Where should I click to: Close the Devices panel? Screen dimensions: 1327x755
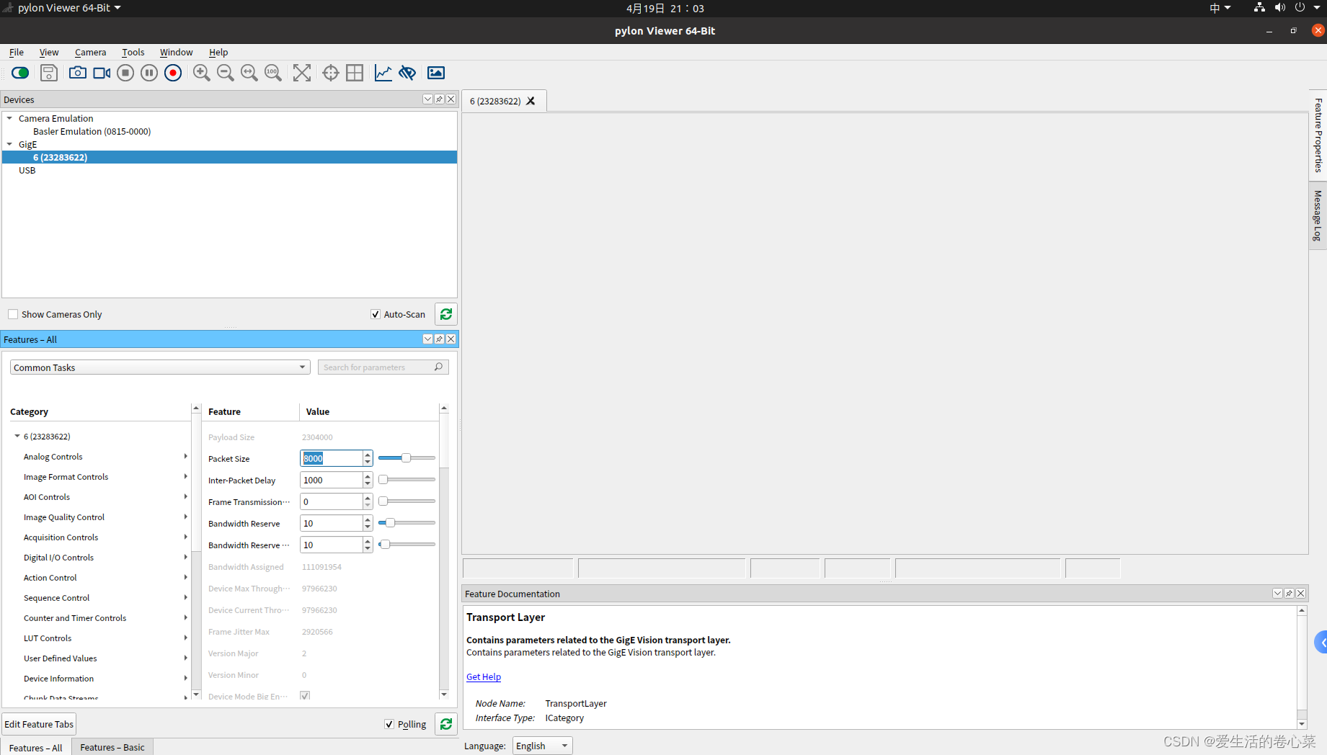click(451, 99)
